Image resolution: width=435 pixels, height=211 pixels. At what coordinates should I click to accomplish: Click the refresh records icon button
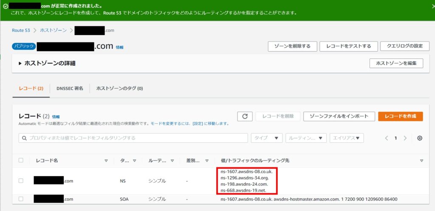pyautogui.click(x=245, y=116)
